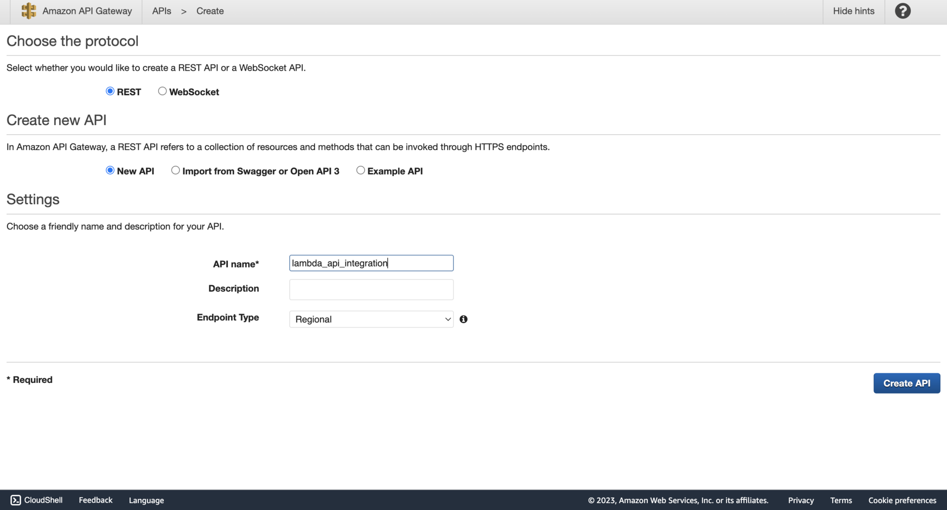This screenshot has height=510, width=947.
Task: Open the Feedback link
Action: coord(95,500)
